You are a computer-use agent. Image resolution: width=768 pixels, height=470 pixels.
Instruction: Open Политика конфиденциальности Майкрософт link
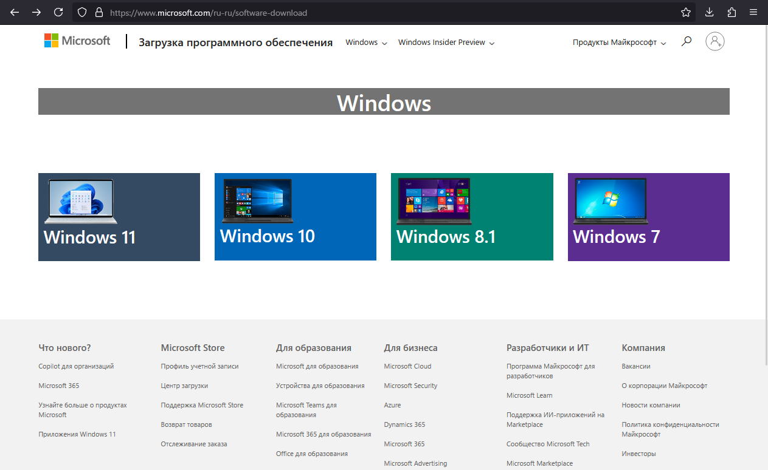click(x=671, y=429)
